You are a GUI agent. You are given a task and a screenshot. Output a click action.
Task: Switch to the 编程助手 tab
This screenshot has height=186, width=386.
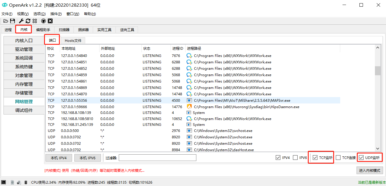(43, 30)
